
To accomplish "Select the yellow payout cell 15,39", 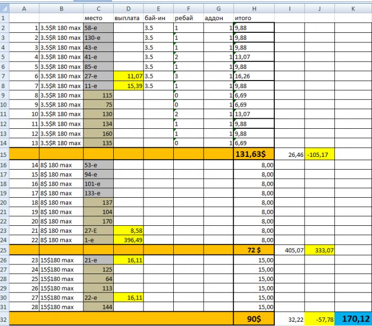I will click(x=129, y=86).
